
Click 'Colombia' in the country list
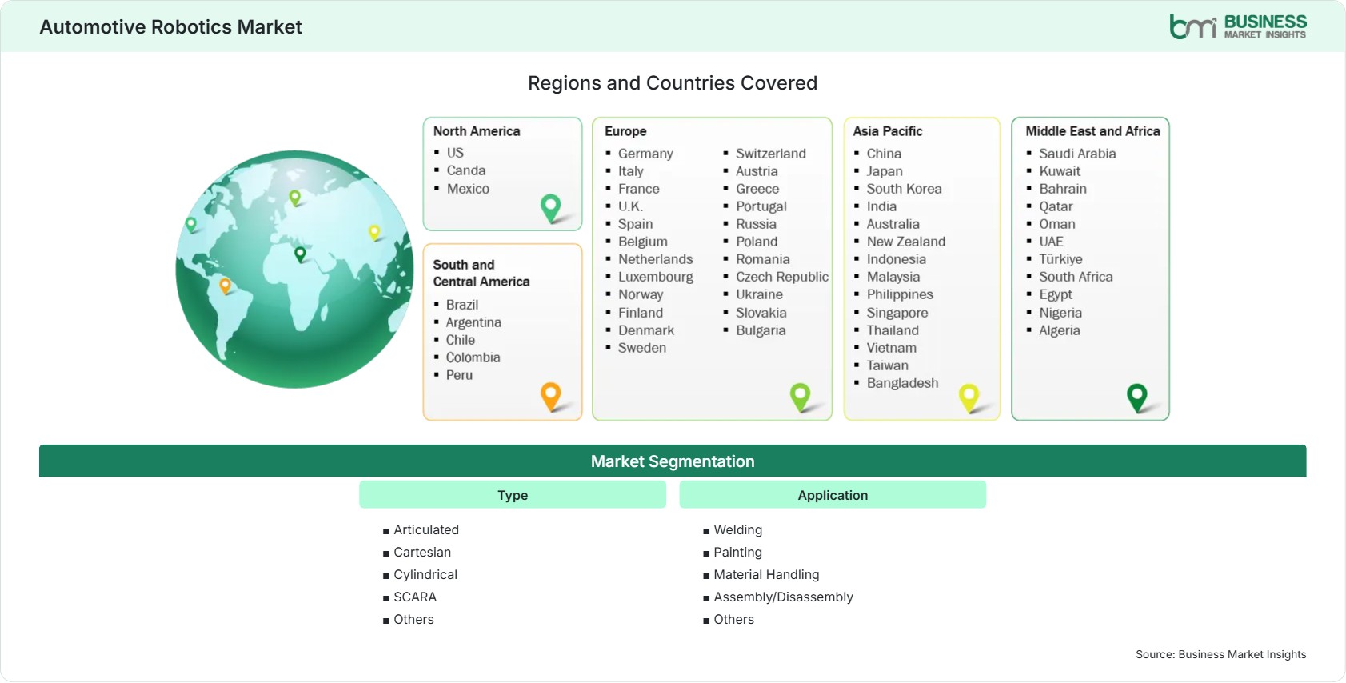[473, 357]
